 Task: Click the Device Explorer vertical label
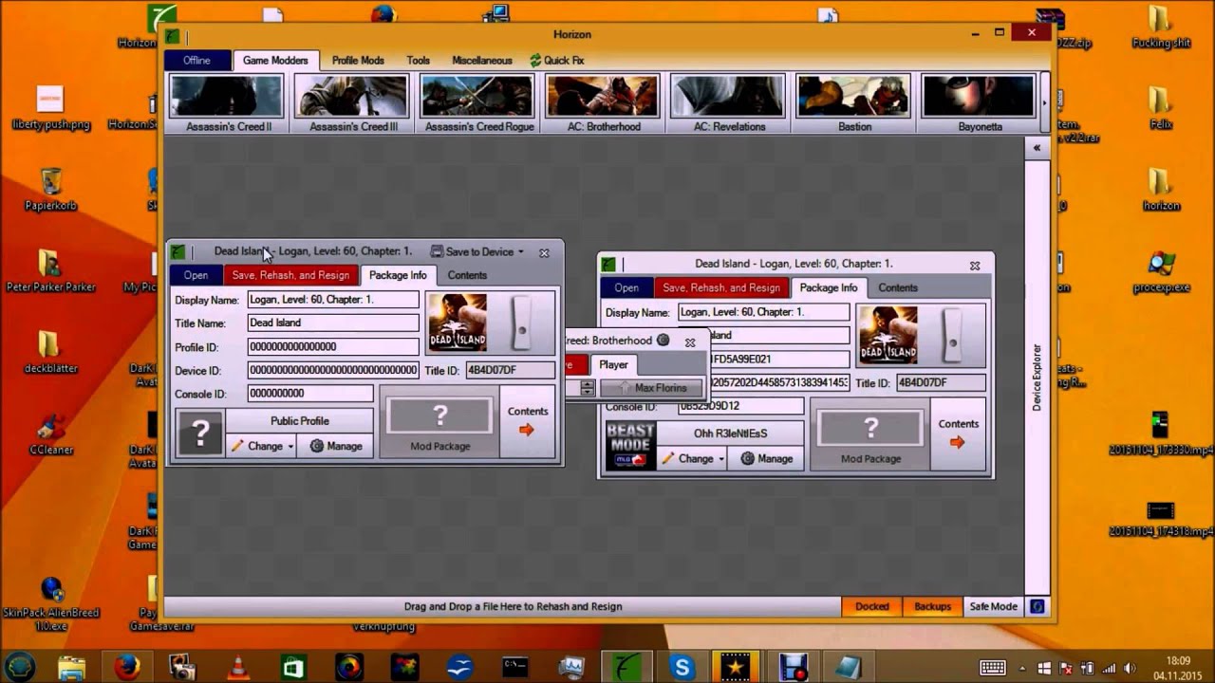1037,377
